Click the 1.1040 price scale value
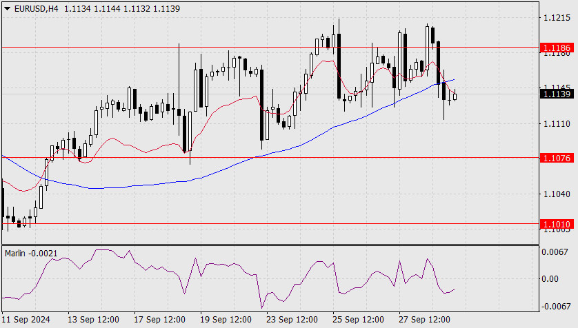 click(557, 194)
